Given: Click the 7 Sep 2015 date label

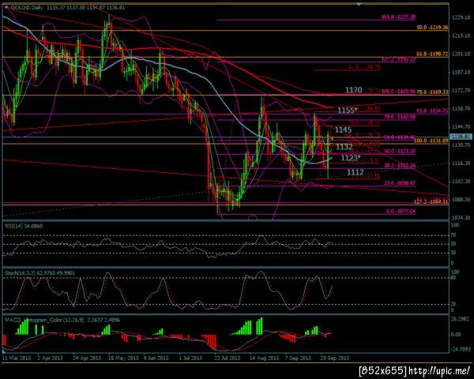Looking at the screenshot, I should coord(298,358).
